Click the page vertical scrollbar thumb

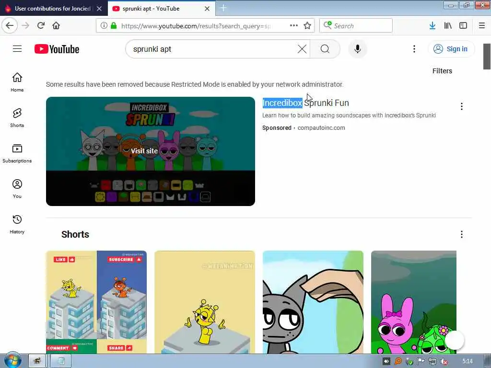[487, 57]
